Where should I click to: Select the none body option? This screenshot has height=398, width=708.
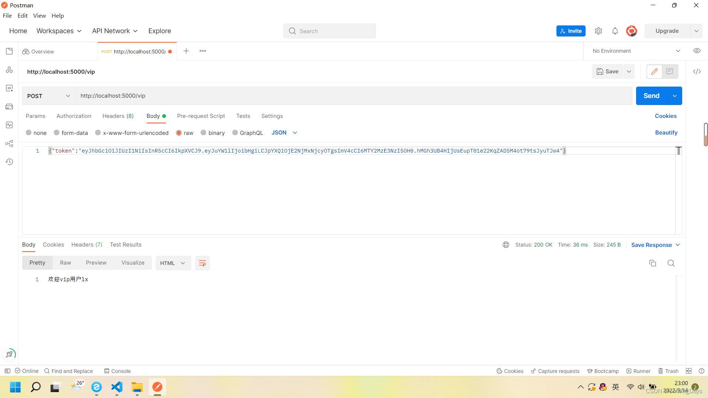[x=29, y=133]
